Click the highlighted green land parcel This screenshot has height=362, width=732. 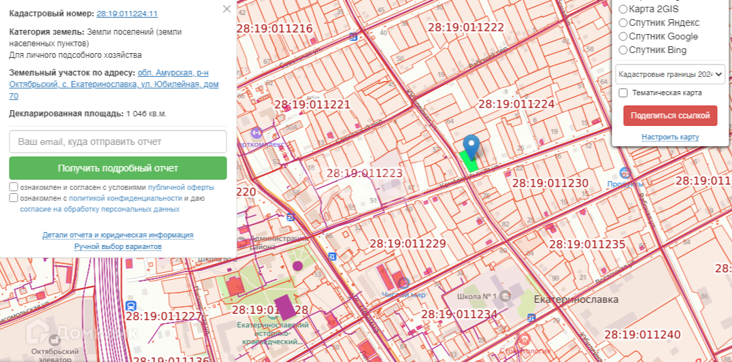(469, 161)
